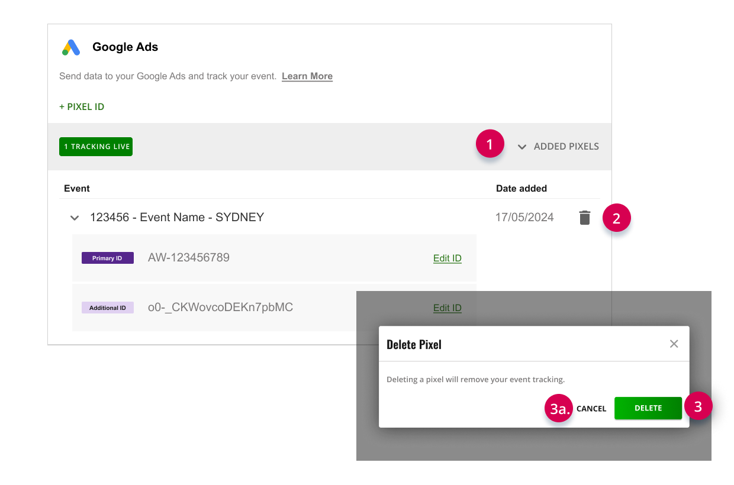Viewport: 734px width, 485px height.
Task: Open the Learn More link
Action: pyautogui.click(x=307, y=76)
